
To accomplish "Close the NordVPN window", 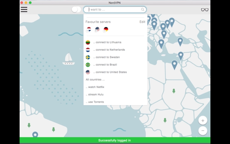I will (22, 3).
